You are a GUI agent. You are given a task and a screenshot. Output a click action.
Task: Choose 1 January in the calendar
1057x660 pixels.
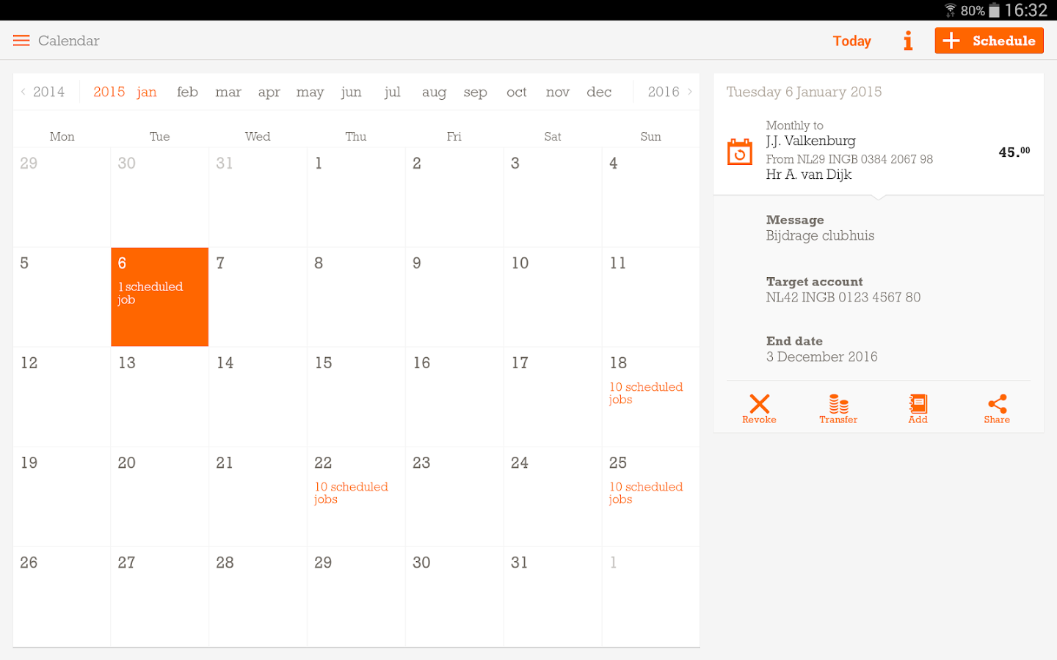click(x=356, y=197)
